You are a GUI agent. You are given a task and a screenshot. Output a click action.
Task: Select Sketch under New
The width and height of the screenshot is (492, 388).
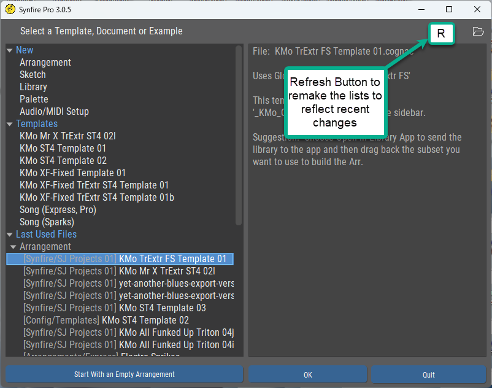coord(33,75)
